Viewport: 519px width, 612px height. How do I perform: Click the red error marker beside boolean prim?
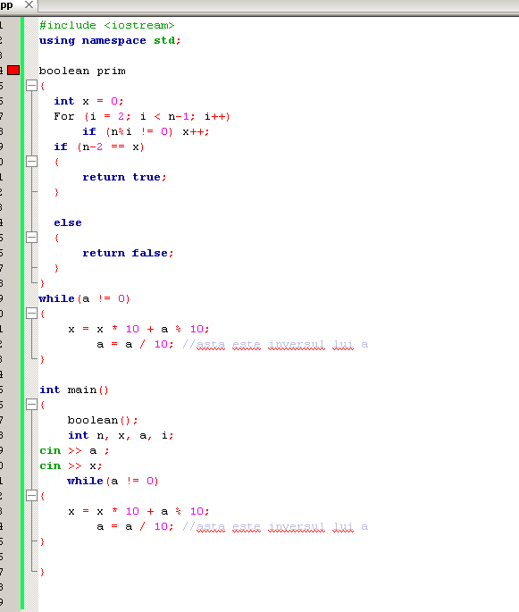pos(13,71)
